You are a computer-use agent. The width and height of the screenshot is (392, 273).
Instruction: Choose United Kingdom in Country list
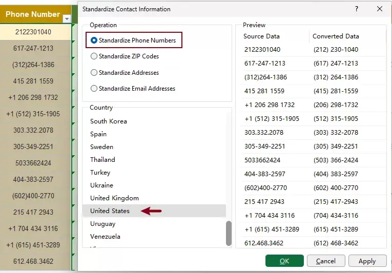(x=154, y=198)
